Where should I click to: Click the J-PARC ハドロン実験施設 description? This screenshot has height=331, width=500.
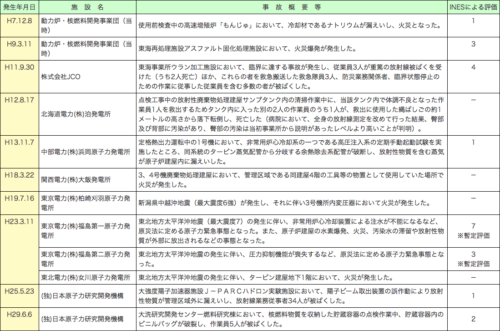[x=291, y=296]
